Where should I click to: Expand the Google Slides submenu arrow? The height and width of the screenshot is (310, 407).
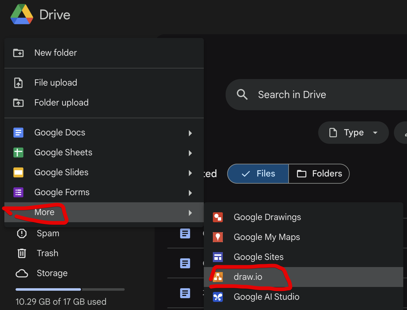[x=190, y=173]
